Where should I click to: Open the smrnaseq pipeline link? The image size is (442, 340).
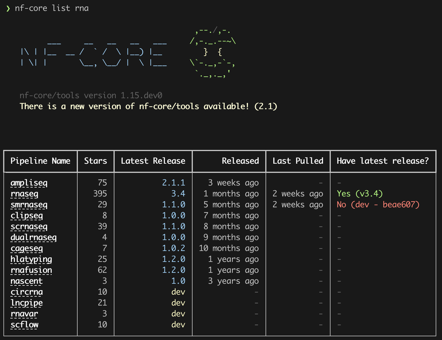coord(29,204)
